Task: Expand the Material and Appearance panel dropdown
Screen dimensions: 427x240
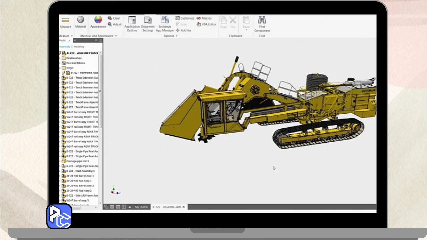Action: click(x=116, y=36)
